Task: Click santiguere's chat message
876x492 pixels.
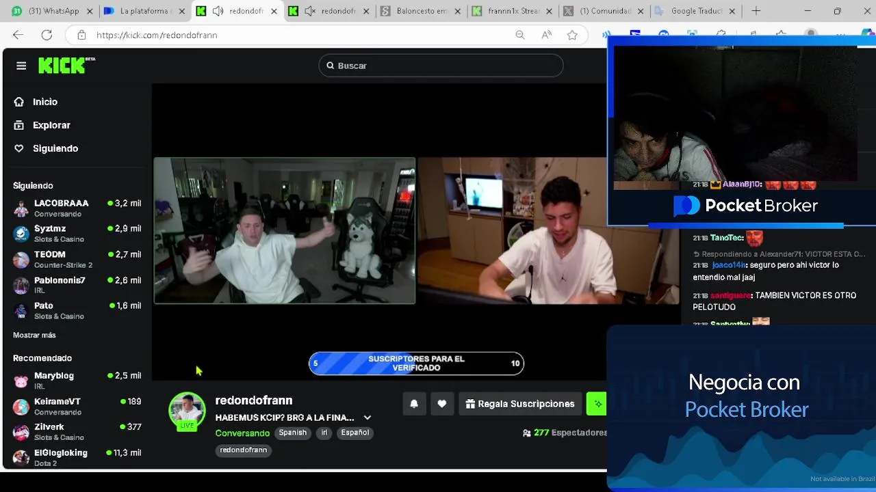Action: (x=774, y=301)
